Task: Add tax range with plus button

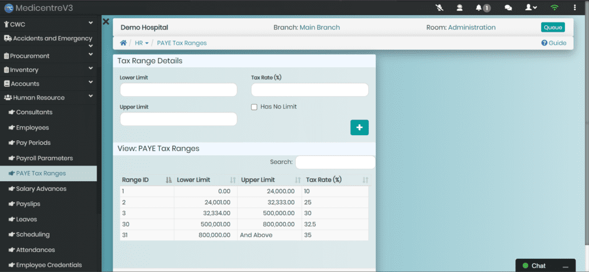Action: (359, 127)
